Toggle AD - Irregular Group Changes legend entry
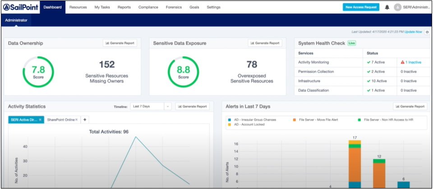 pos(252,120)
